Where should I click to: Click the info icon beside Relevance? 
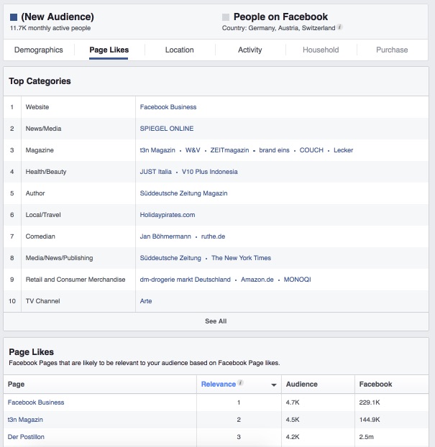(x=240, y=383)
